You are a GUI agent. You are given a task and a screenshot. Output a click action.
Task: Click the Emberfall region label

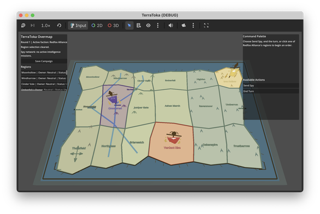tap(170, 81)
